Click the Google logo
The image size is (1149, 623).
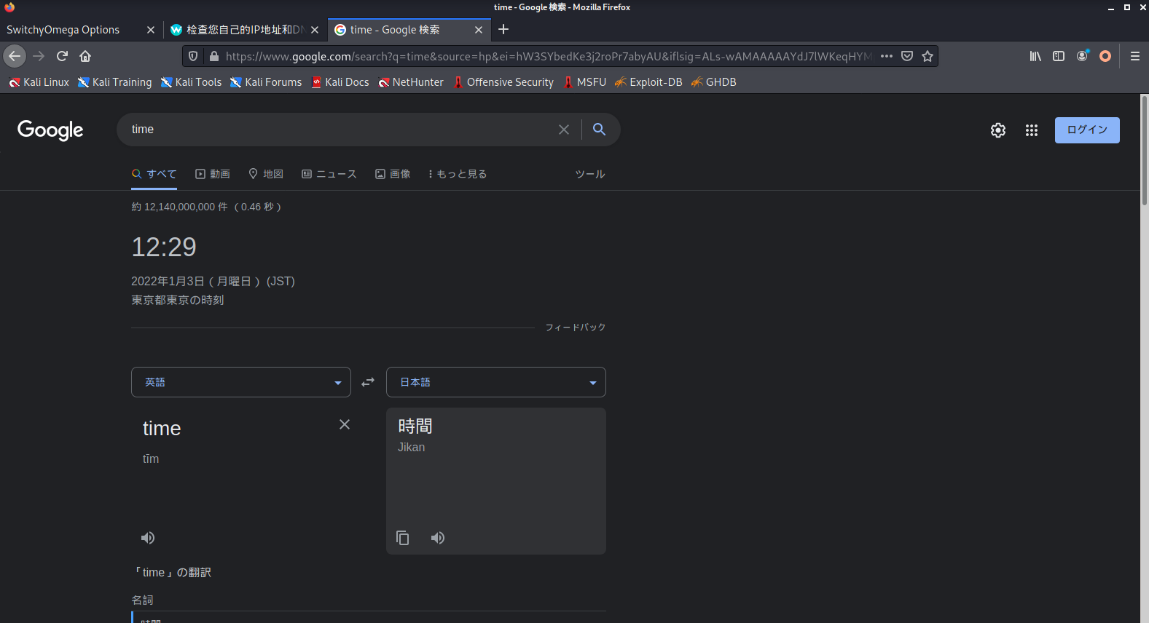(50, 130)
